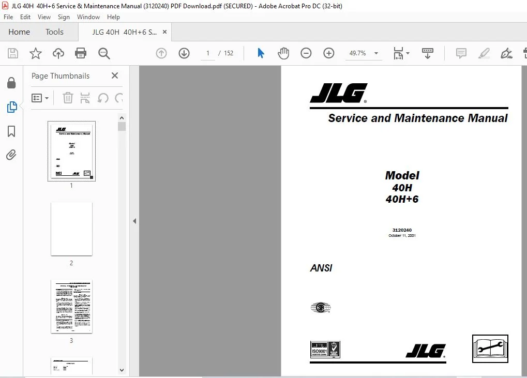Open the fit page width tool

coord(398,53)
